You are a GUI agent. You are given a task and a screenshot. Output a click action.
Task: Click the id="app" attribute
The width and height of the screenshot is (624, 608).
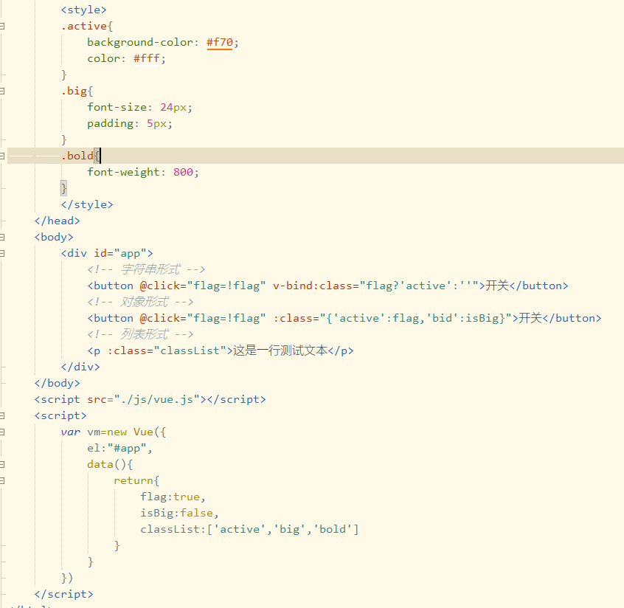pyautogui.click(x=120, y=253)
